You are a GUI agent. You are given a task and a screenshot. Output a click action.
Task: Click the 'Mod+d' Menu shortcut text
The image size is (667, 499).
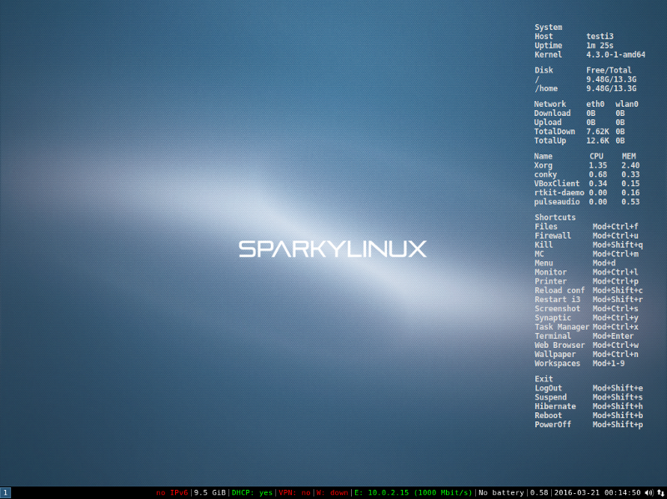pos(604,264)
